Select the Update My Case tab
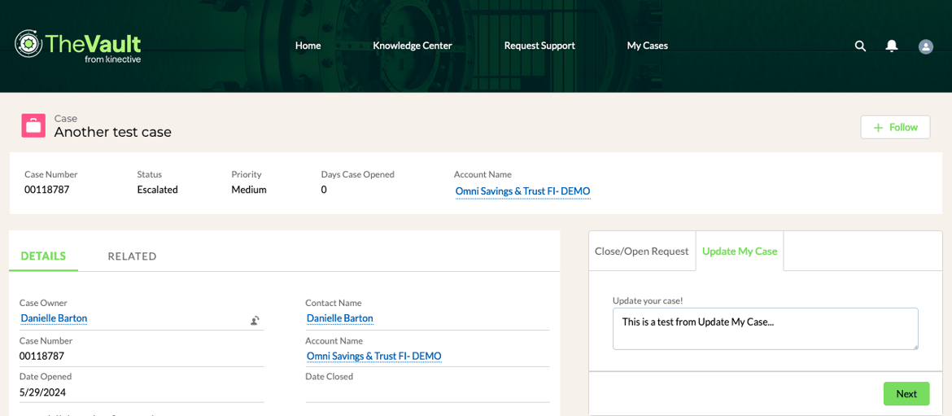 [740, 252]
